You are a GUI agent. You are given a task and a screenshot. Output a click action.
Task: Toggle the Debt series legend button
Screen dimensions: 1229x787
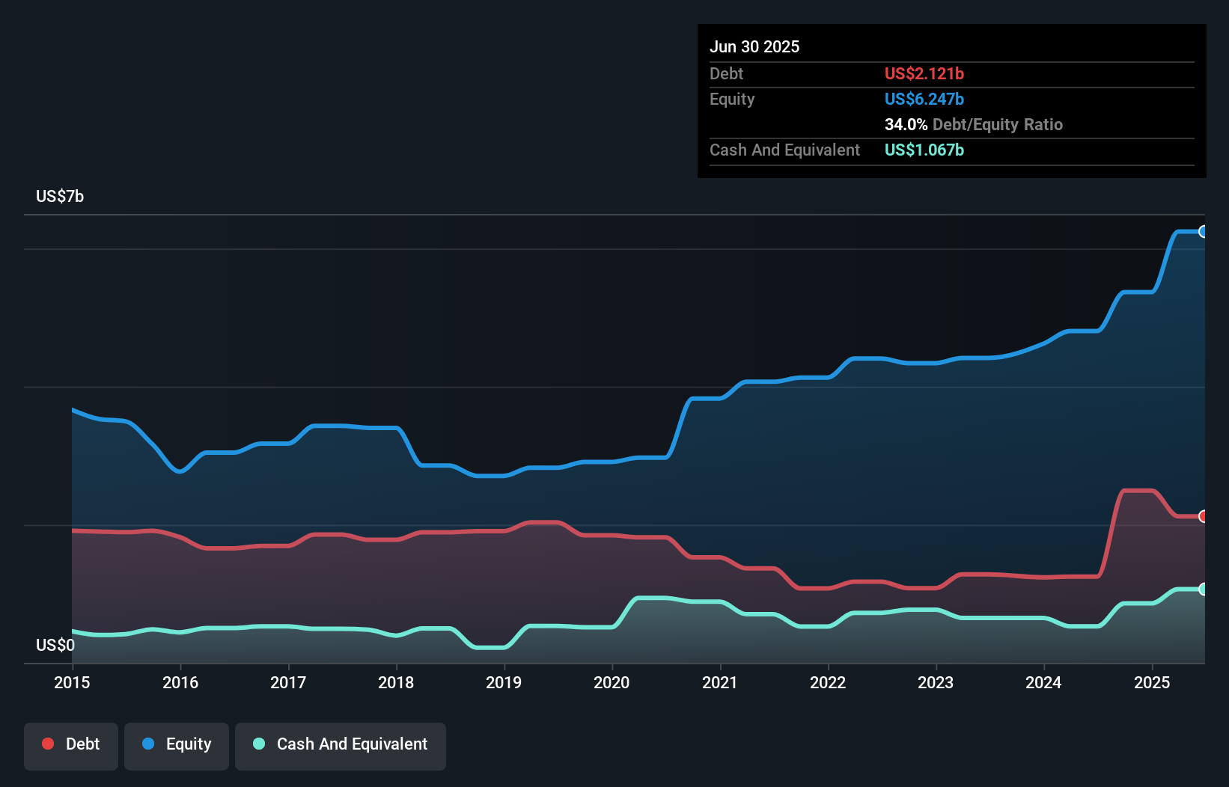tap(71, 746)
